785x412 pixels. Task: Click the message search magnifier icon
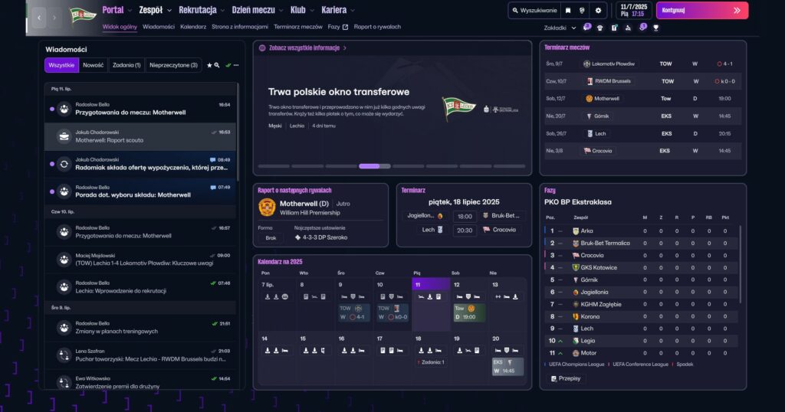[x=218, y=66]
